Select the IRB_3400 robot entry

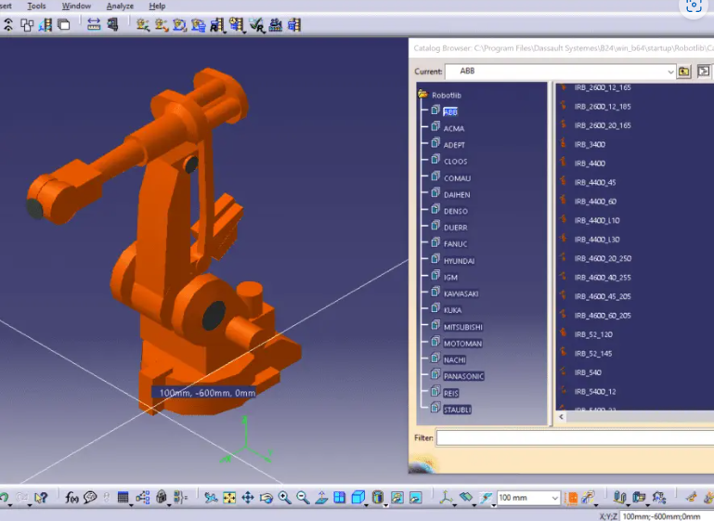click(x=590, y=144)
